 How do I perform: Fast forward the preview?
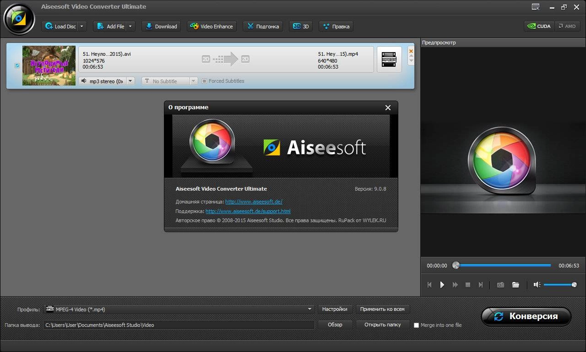coord(455,285)
